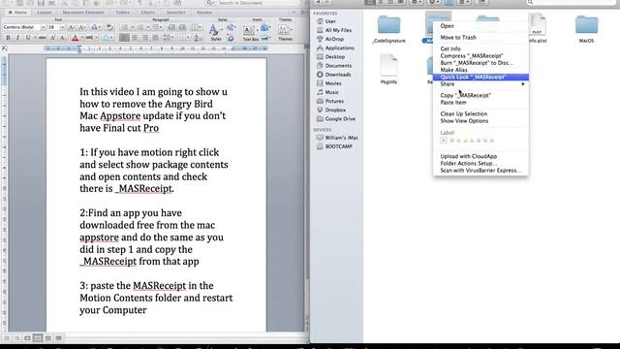Toggle the Draft view button in Word

click(x=7, y=338)
